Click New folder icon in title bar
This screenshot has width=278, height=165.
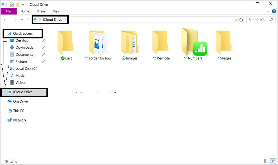pos(18,5)
